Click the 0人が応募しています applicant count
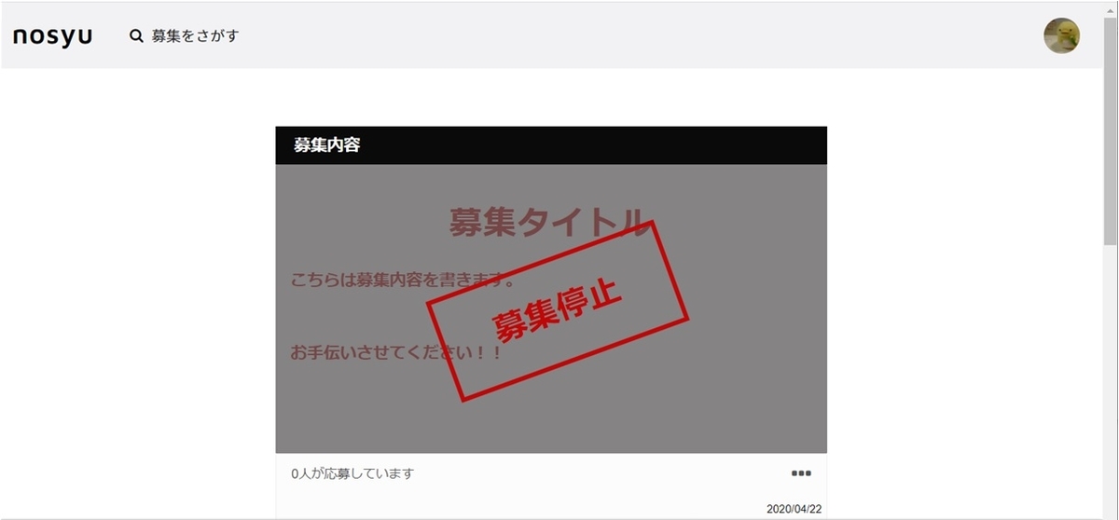This screenshot has height=520, width=1119. 352,473
